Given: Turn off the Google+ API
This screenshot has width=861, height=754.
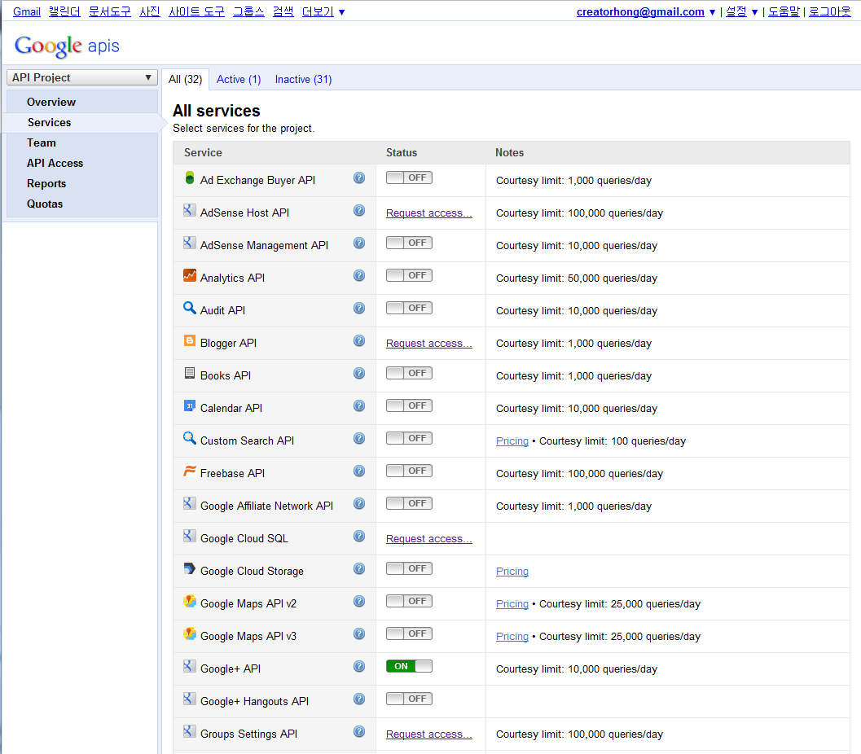Looking at the screenshot, I should pyautogui.click(x=408, y=665).
